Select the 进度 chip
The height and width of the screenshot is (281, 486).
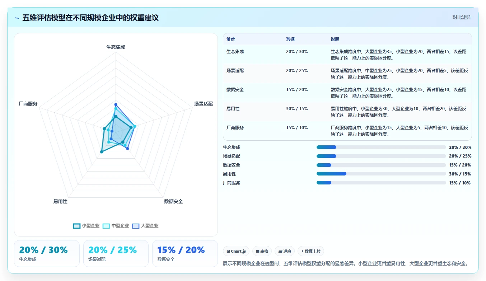click(x=285, y=251)
